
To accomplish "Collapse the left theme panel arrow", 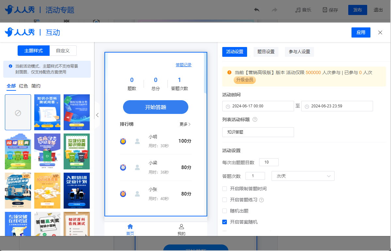I will 97,115.
